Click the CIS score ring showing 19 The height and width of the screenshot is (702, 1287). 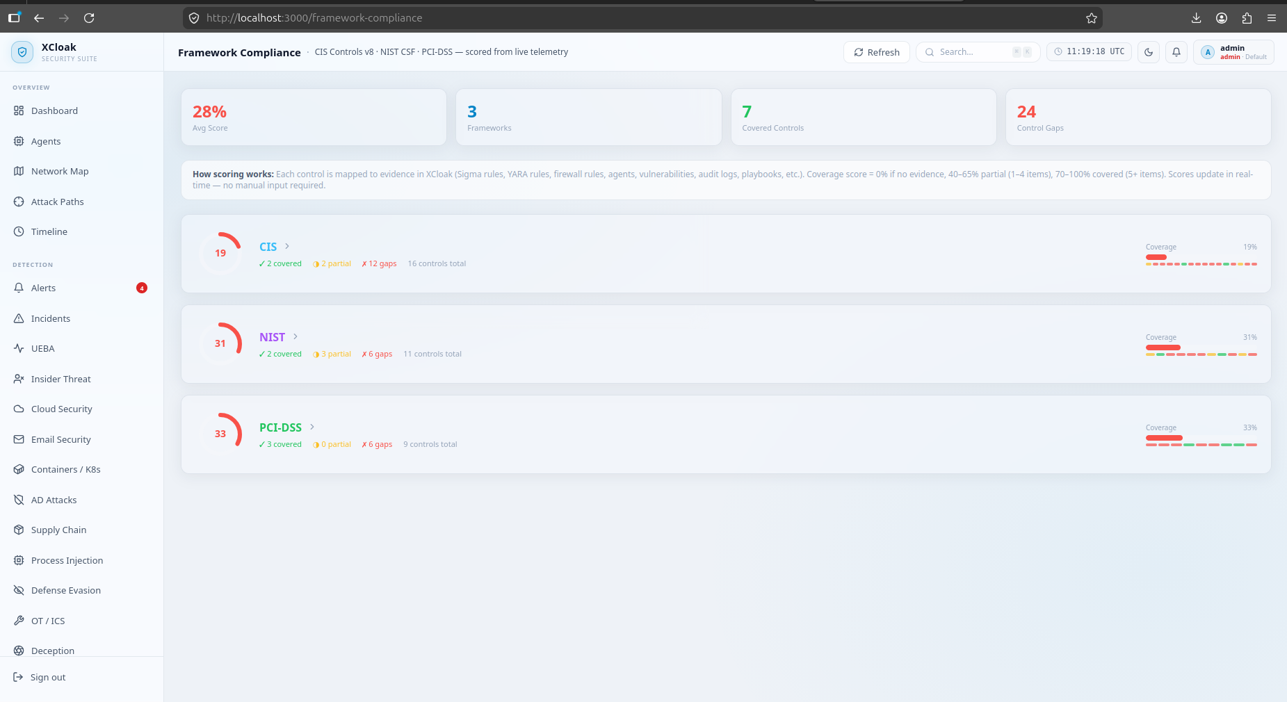(x=220, y=253)
